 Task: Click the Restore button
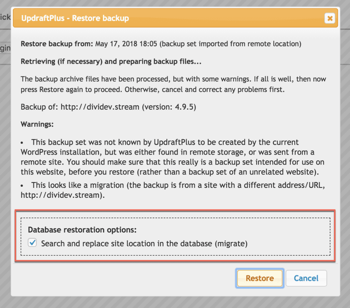259,278
